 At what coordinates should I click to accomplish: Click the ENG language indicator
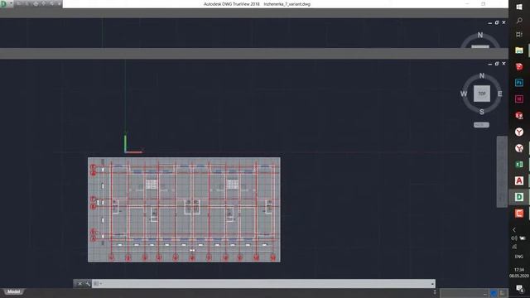[x=519, y=257]
